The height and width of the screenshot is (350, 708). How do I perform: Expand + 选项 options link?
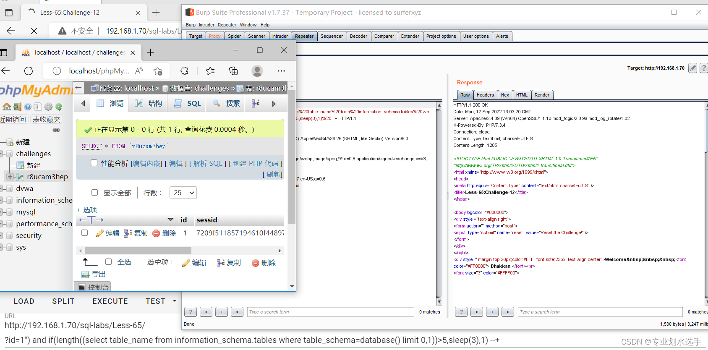(87, 210)
